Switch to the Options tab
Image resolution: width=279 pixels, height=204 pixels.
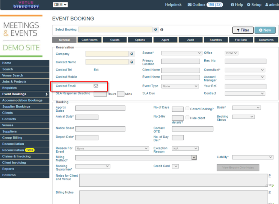pyautogui.click(x=140, y=40)
